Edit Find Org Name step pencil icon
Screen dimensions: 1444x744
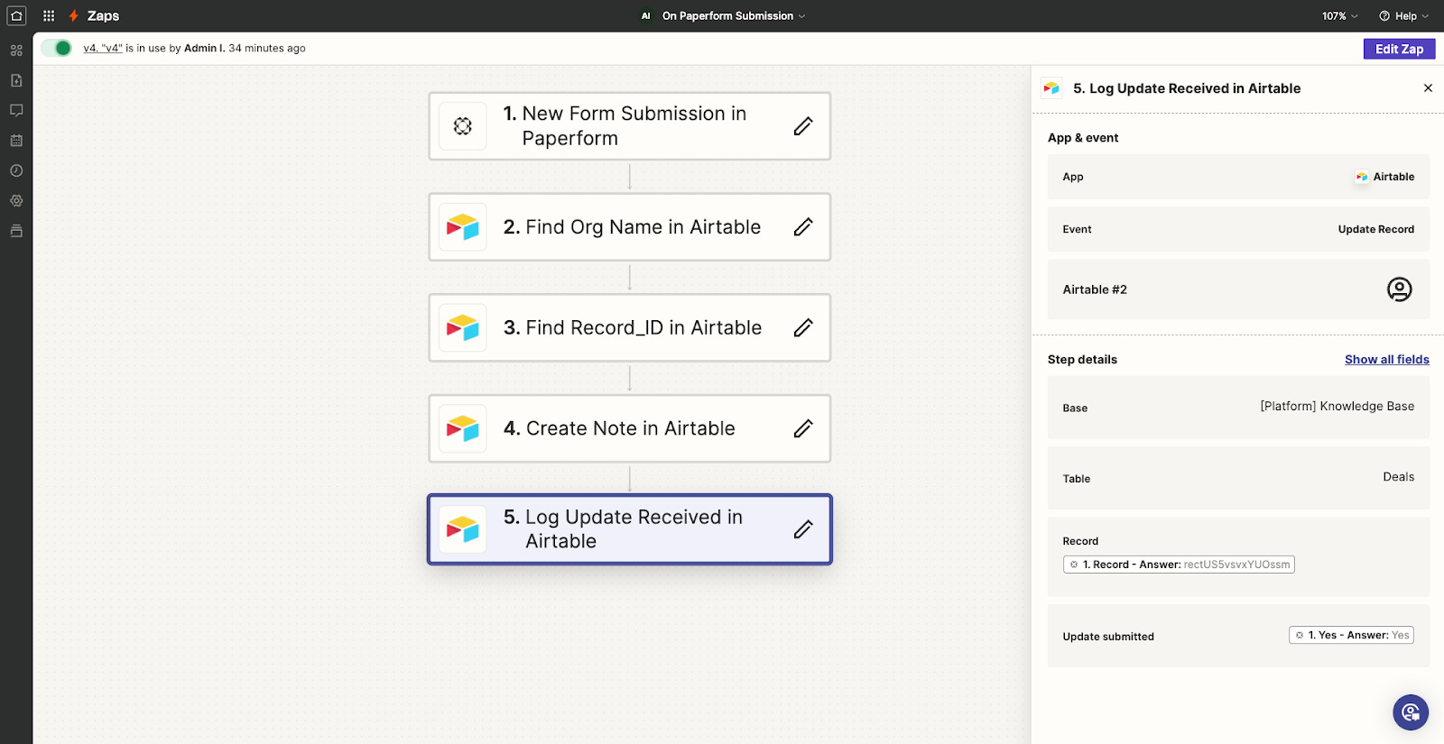pyautogui.click(x=803, y=227)
